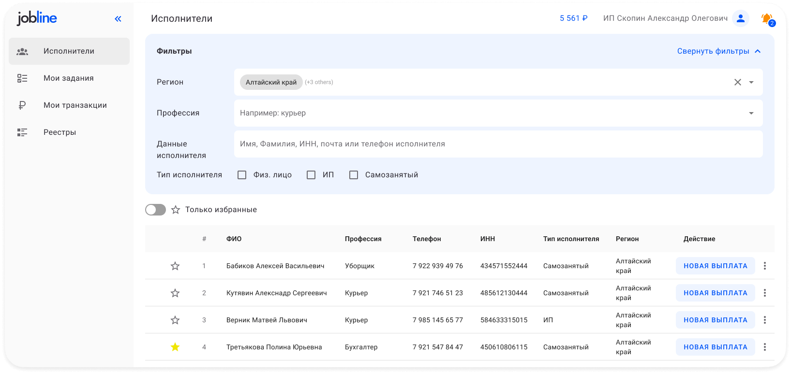This screenshot has width=791, height=374.
Task: Click the ФИО column header
Action: pyautogui.click(x=234, y=239)
